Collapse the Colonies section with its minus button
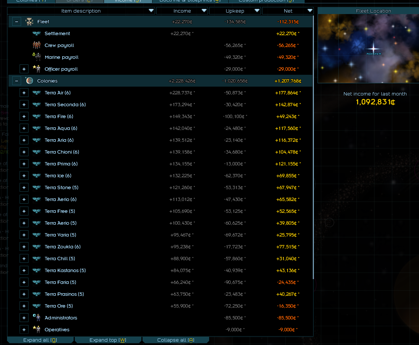Viewport: 419px width, 345px height. tap(17, 81)
